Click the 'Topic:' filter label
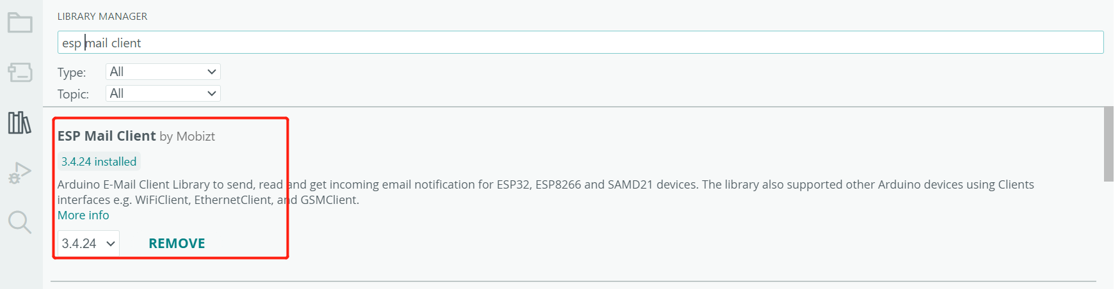This screenshot has width=1120, height=289. click(x=73, y=94)
